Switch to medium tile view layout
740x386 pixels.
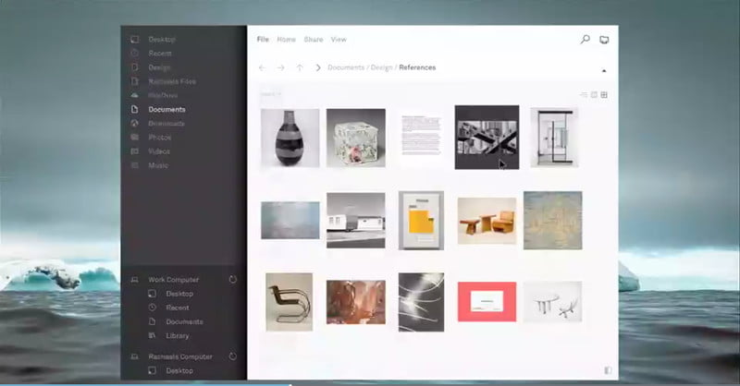[594, 95]
